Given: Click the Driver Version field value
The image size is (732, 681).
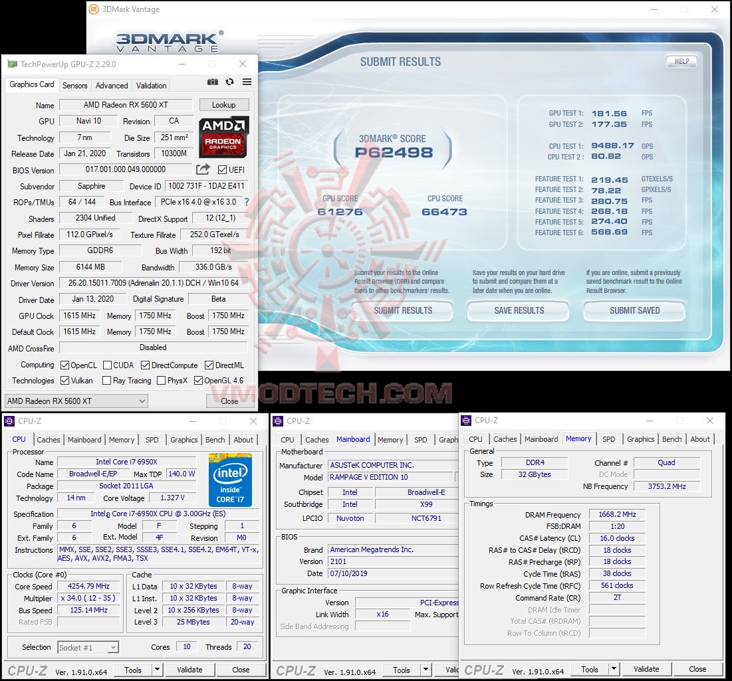Looking at the screenshot, I should coord(153,283).
